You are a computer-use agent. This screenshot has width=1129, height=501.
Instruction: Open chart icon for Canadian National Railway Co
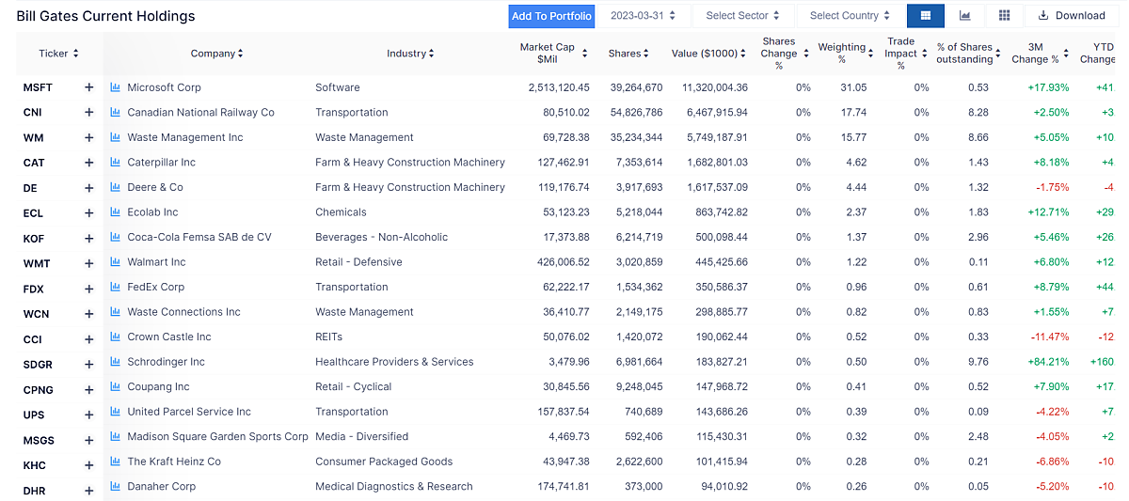click(x=116, y=112)
